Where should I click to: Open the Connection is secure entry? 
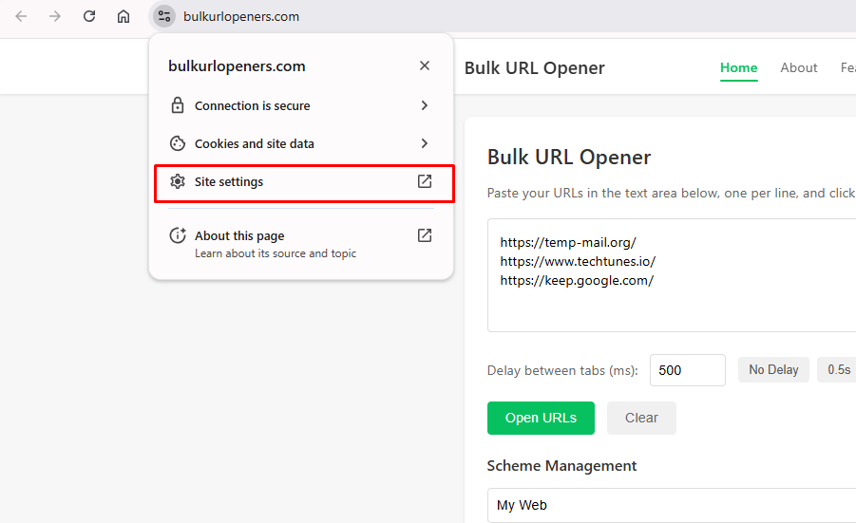301,105
